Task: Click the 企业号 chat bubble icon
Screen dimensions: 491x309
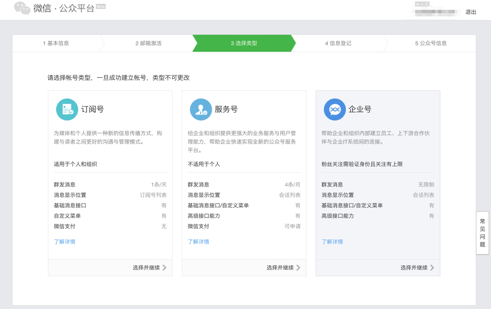Action: (x=335, y=110)
